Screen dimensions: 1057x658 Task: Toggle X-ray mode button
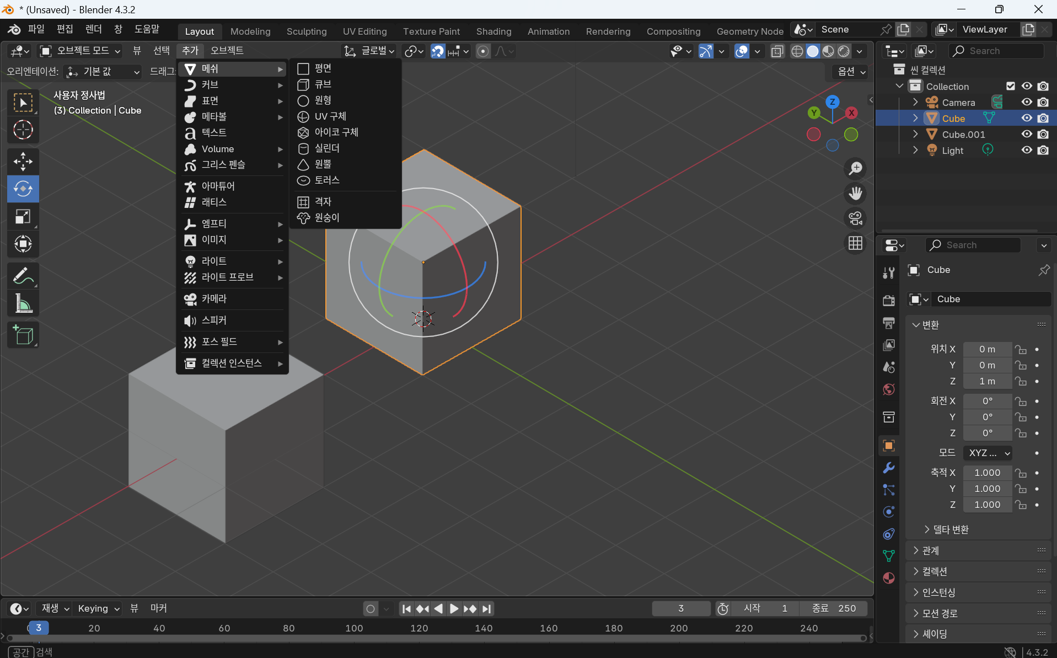(777, 51)
